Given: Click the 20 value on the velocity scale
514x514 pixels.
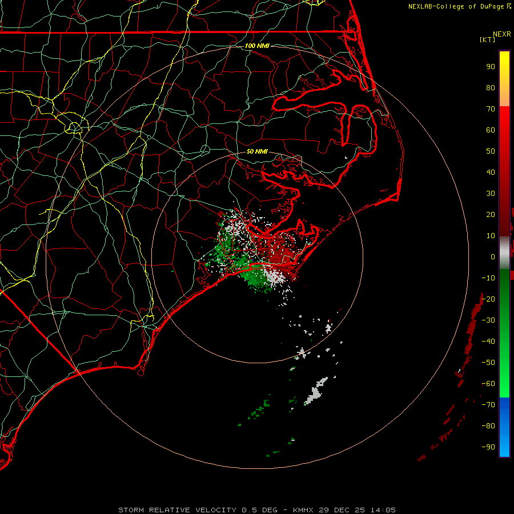Looking at the screenshot, I should pyautogui.click(x=491, y=215).
